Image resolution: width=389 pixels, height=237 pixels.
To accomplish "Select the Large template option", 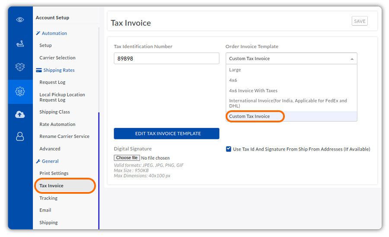I will pos(291,70).
